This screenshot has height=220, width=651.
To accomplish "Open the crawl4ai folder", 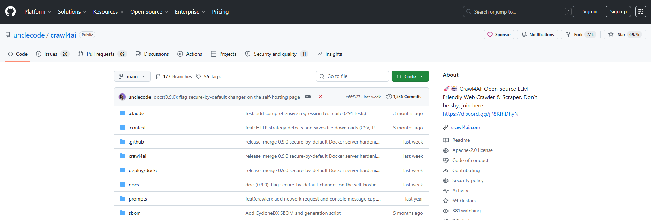I will click(x=137, y=156).
